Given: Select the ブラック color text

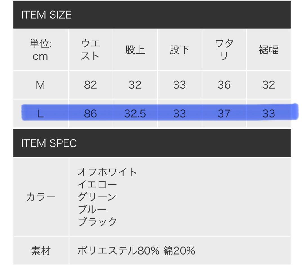Looking at the screenshot, I should click(97, 222).
